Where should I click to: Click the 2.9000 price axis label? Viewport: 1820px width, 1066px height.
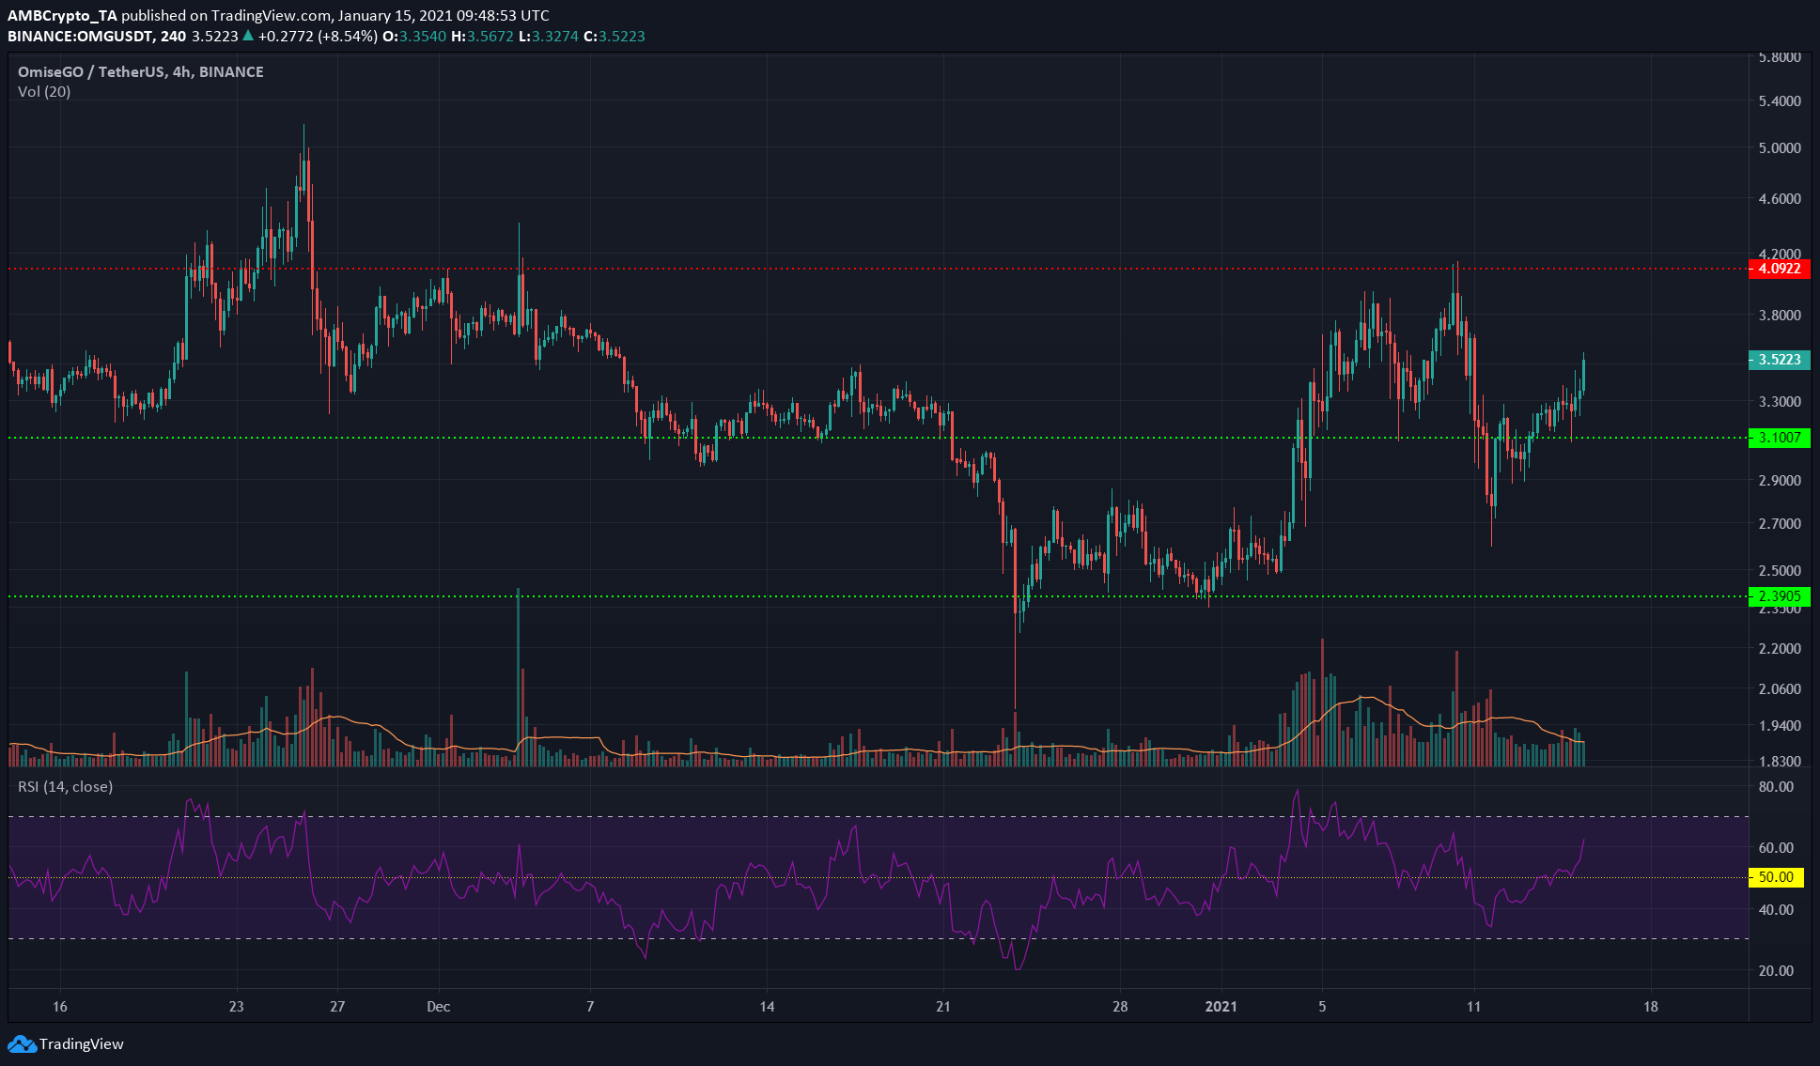1780,481
